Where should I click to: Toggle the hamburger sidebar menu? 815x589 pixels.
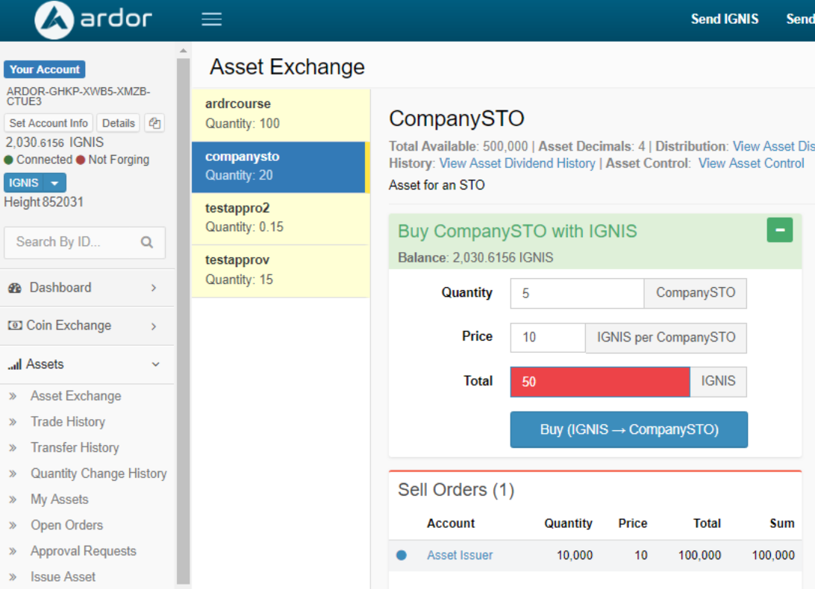pyautogui.click(x=212, y=19)
